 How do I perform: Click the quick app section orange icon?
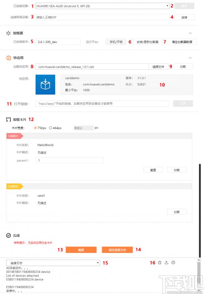coord(8,58)
